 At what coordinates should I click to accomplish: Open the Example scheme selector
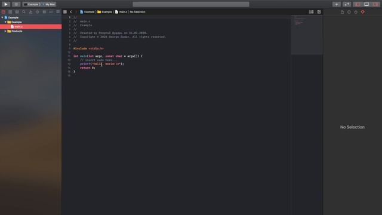pos(32,4)
